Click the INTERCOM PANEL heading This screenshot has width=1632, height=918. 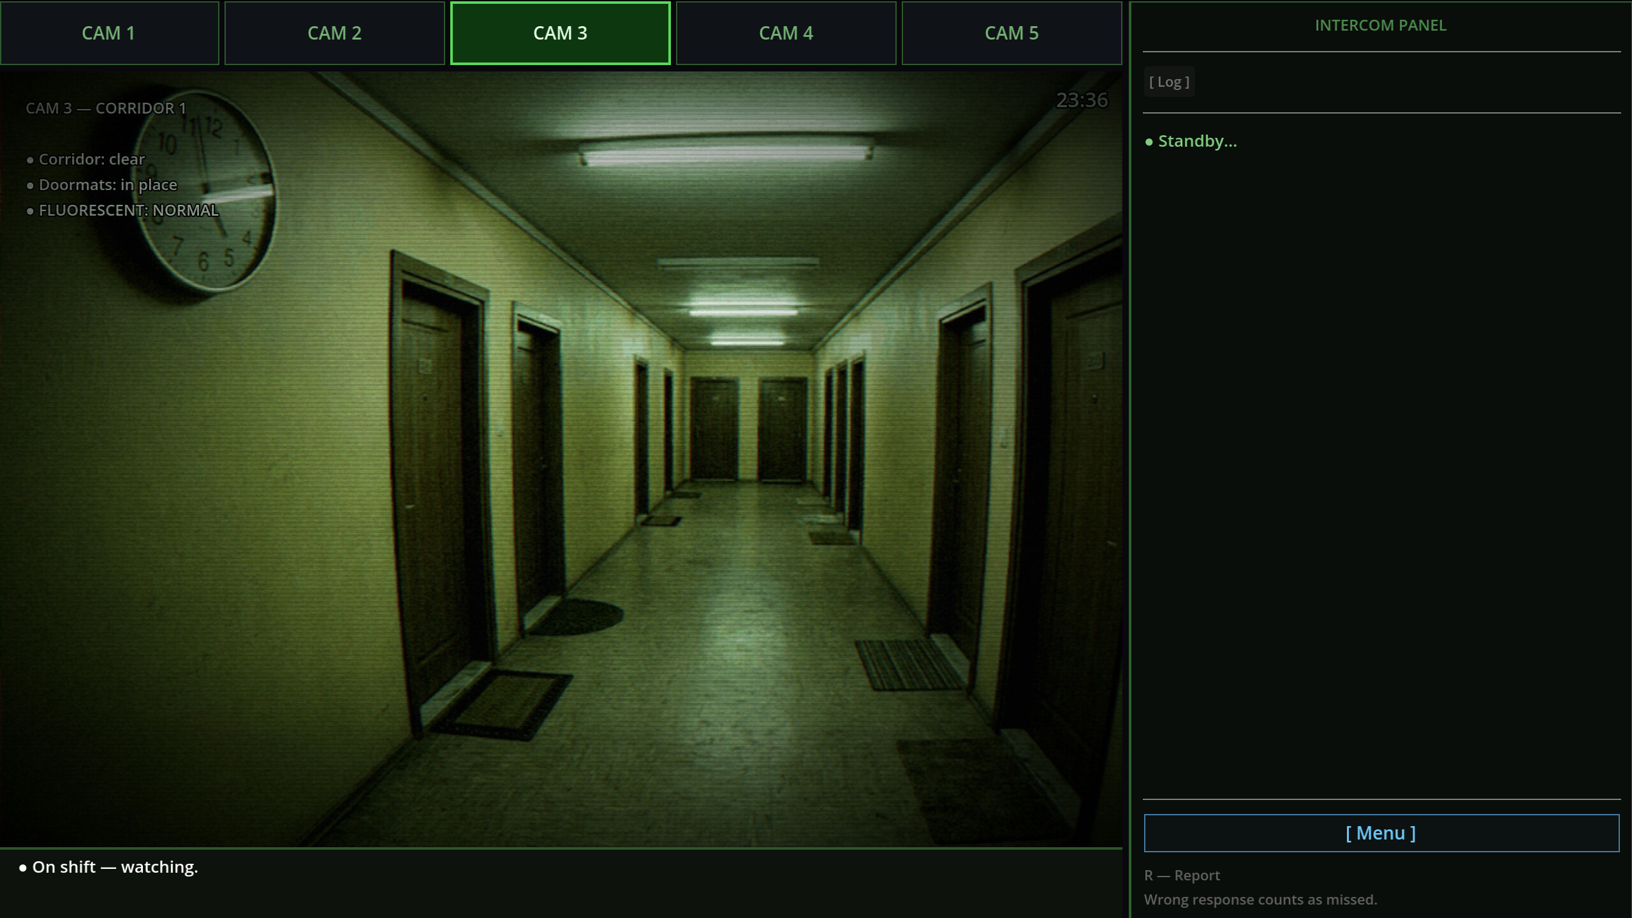click(1381, 26)
